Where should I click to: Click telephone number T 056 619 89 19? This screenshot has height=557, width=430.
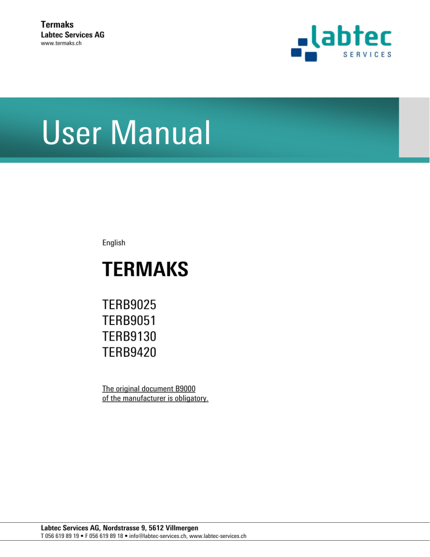coord(60,536)
